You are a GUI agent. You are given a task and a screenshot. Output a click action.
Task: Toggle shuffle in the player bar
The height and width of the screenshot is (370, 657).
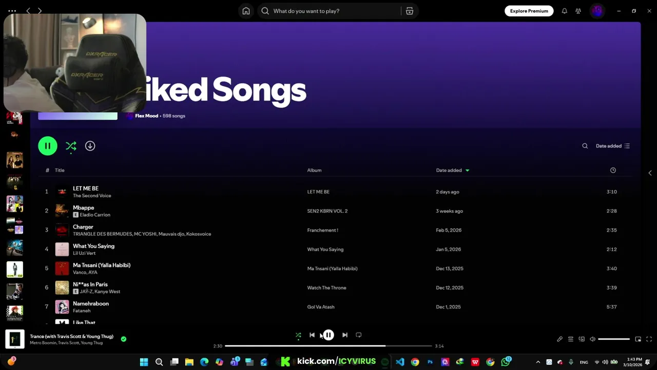tap(298, 335)
